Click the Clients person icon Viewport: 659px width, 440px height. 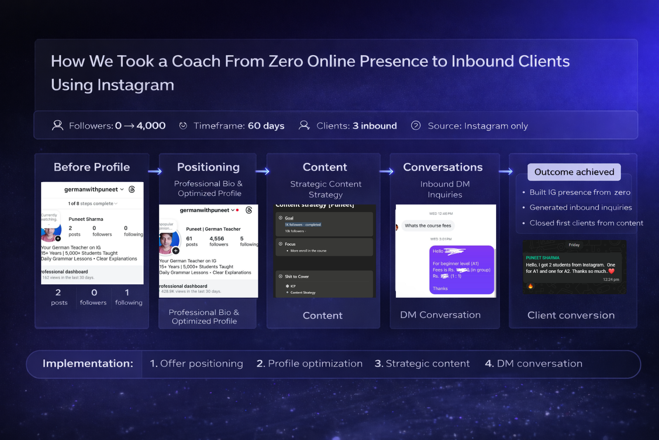coord(304,125)
